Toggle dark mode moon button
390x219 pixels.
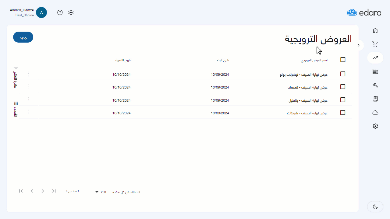pyautogui.click(x=375, y=207)
